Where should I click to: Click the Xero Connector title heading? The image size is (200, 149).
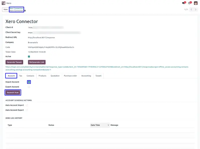22,21
